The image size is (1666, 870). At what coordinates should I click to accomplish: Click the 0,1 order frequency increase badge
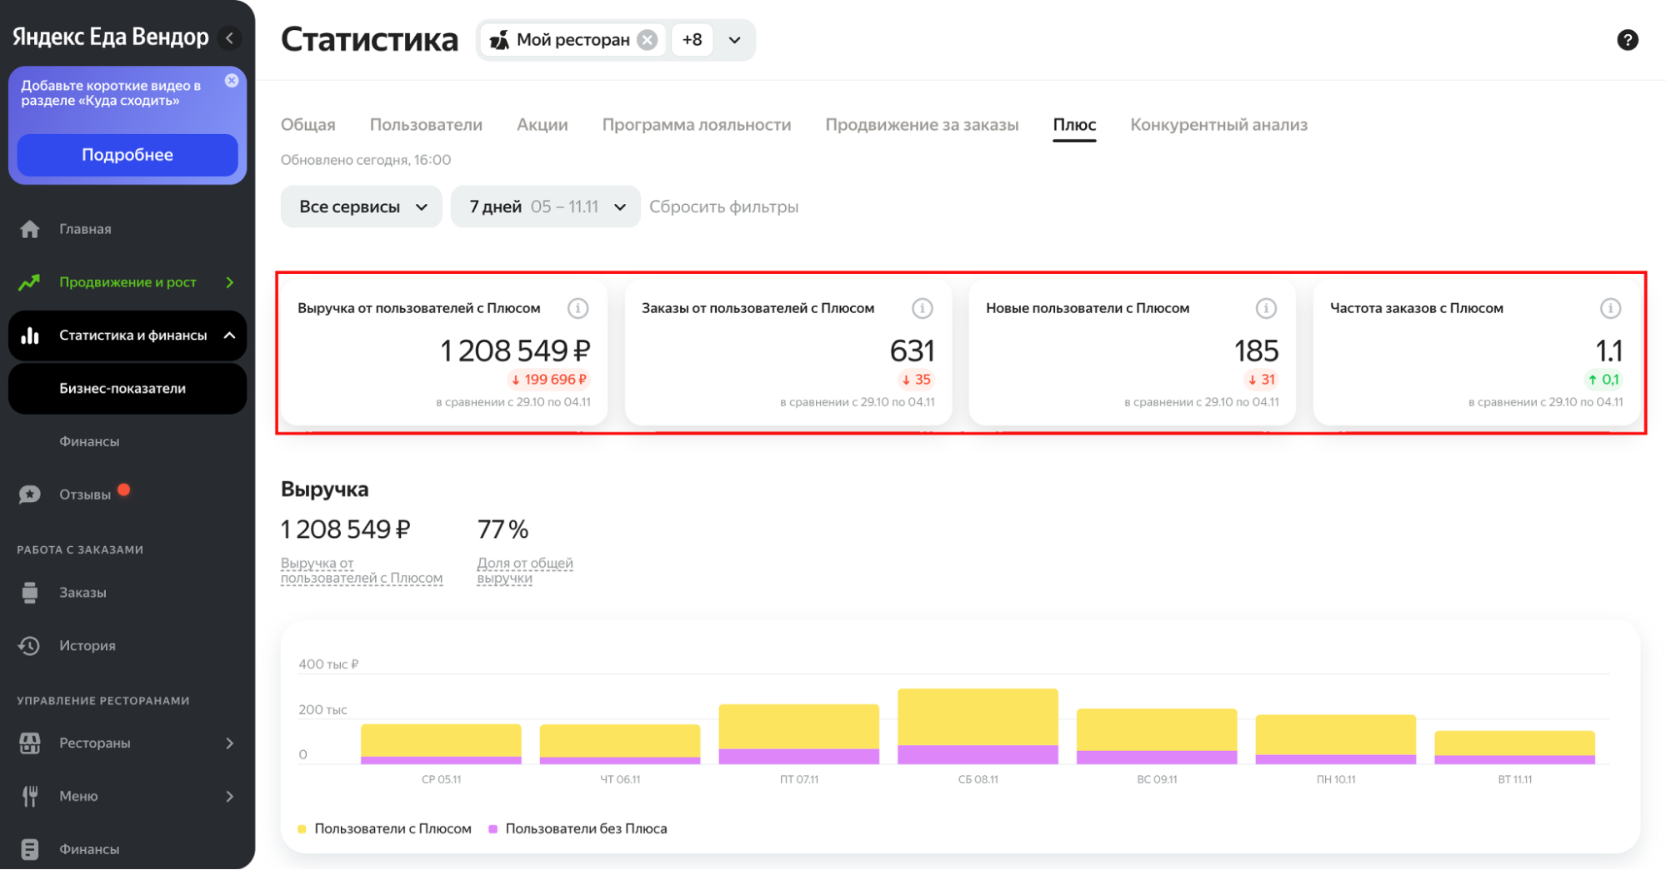pos(1603,380)
